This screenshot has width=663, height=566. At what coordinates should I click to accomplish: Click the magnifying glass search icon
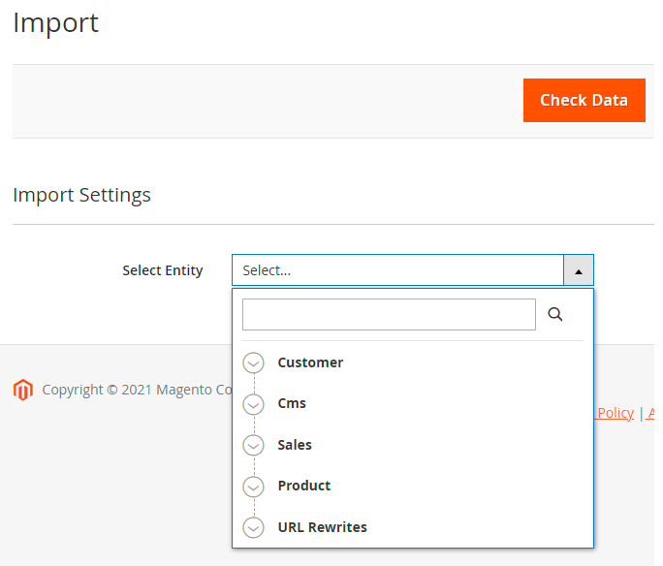(555, 314)
